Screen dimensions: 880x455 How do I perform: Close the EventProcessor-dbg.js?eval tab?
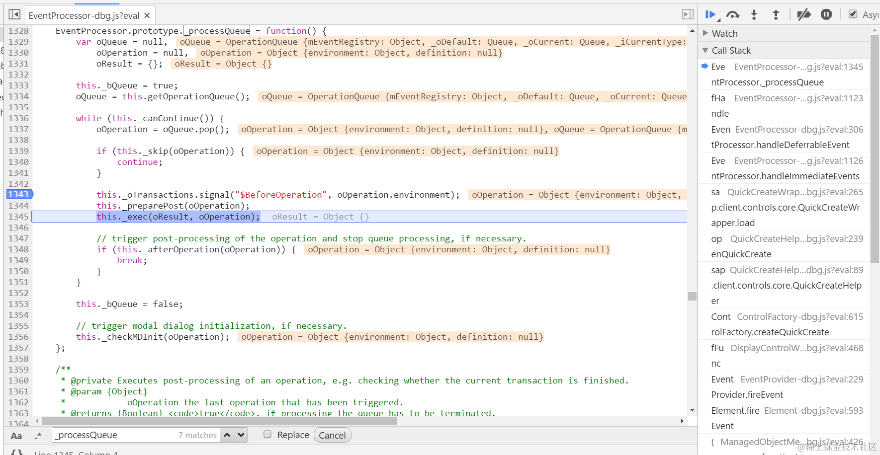pyautogui.click(x=147, y=15)
